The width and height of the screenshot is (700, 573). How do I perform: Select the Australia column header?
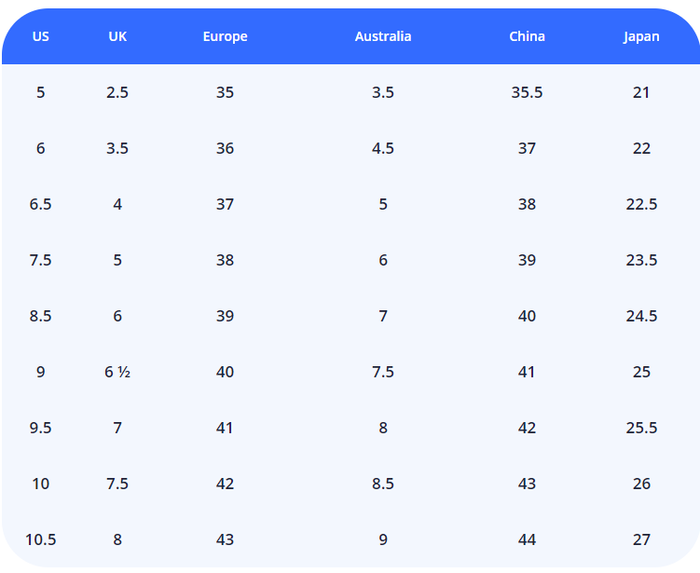click(382, 36)
